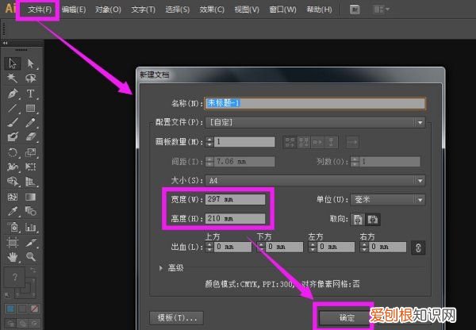Toggle the bleed link chain icon
Screen dimensions: 476x330
pos(420,247)
